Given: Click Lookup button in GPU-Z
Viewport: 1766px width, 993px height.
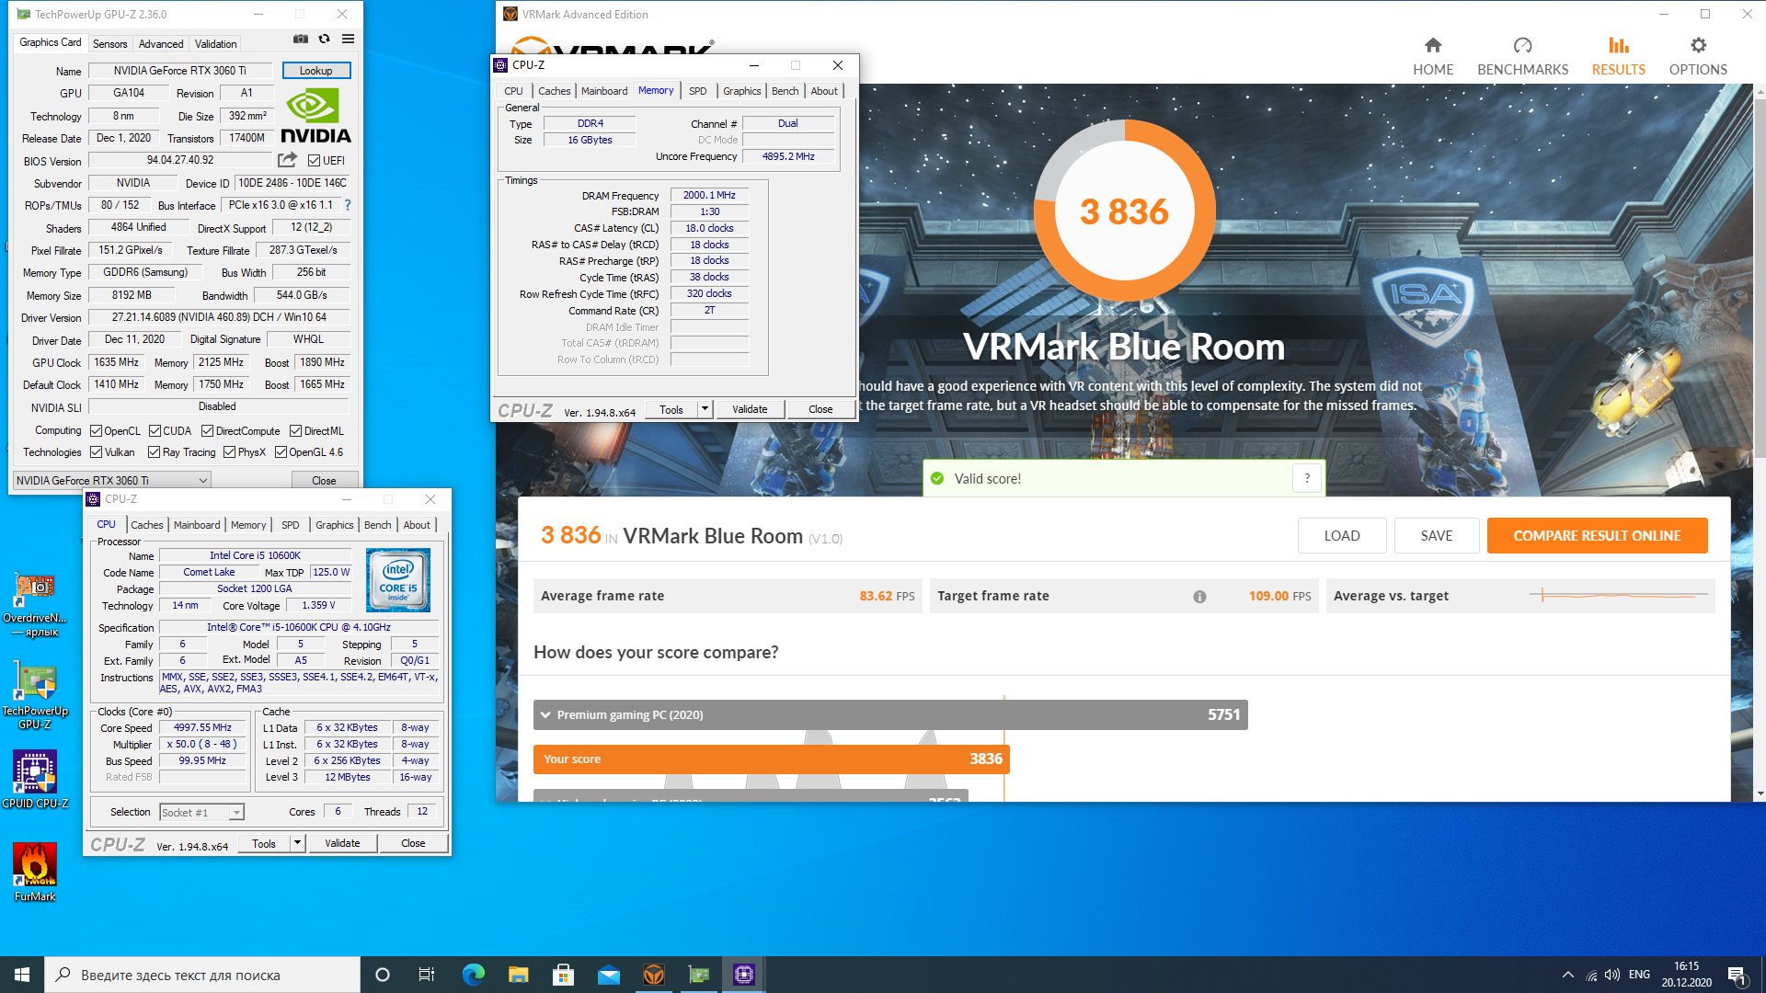Looking at the screenshot, I should click(315, 71).
